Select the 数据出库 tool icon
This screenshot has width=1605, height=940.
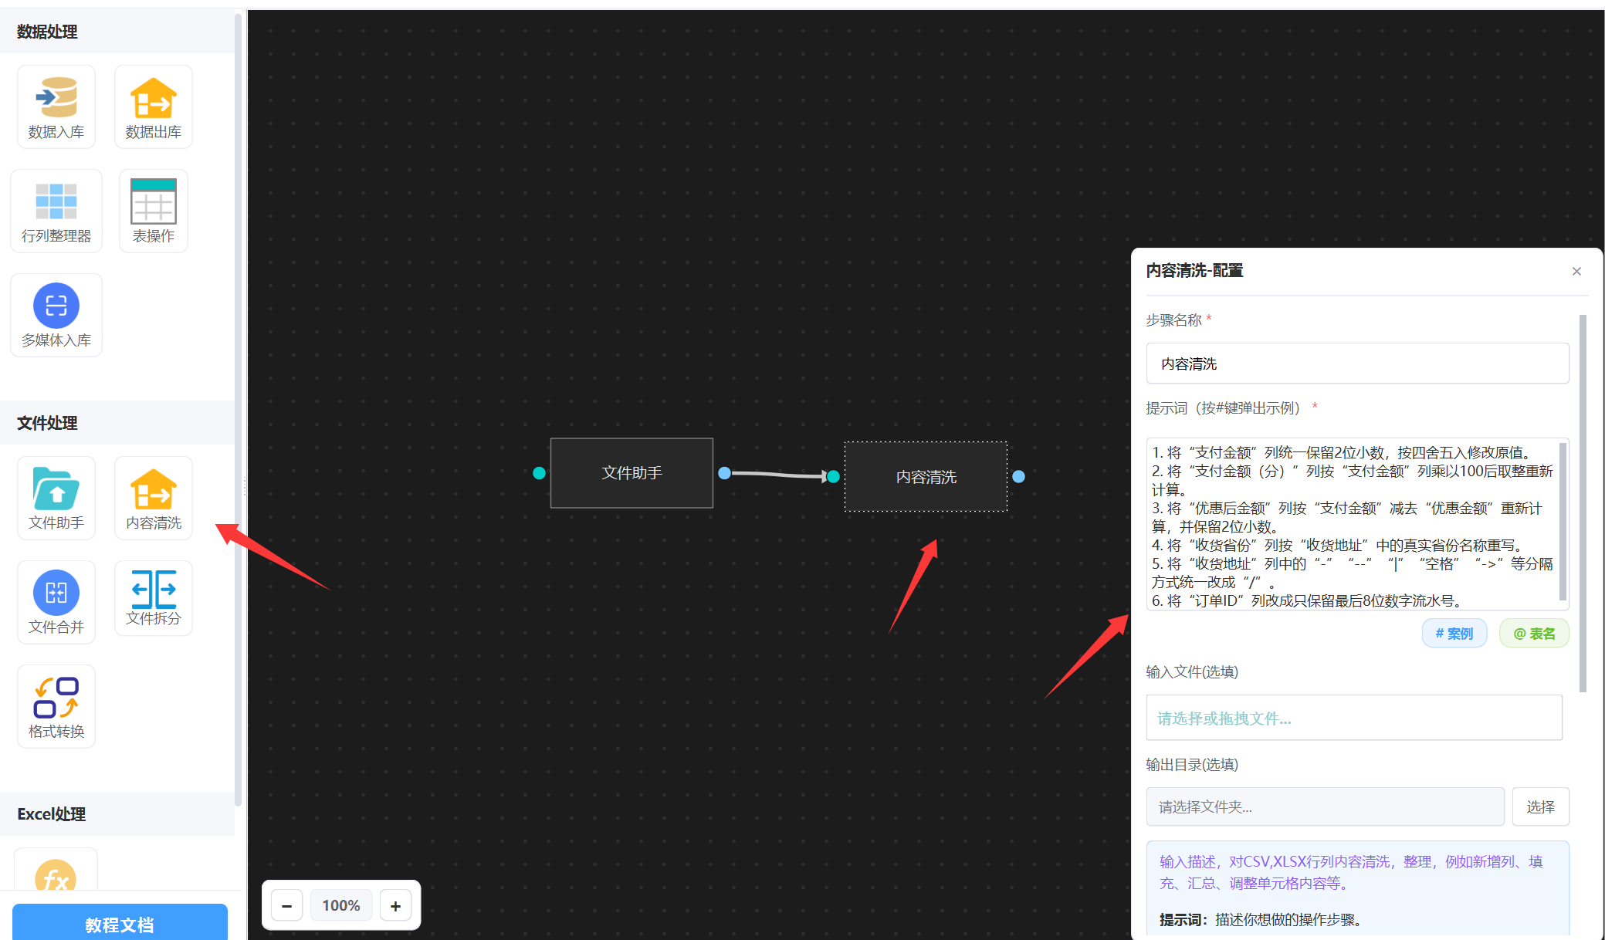click(x=153, y=107)
